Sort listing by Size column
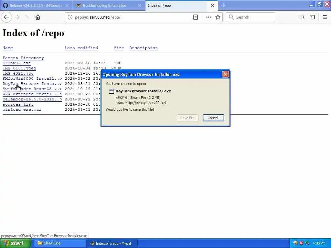This screenshot has width=331, height=248. pos(119,48)
